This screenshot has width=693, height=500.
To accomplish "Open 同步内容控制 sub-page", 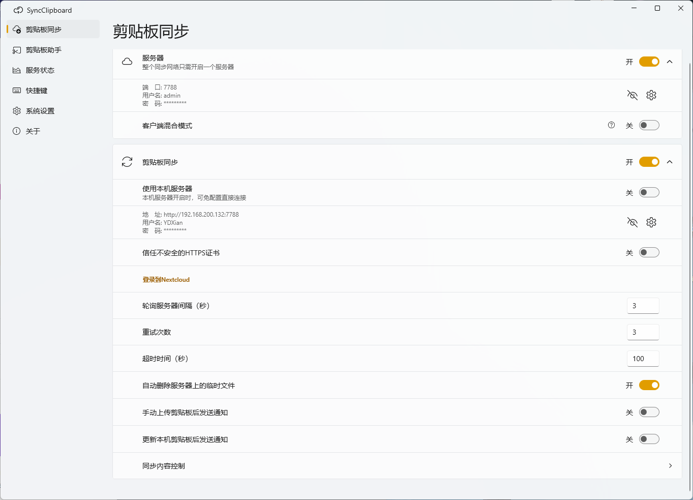I will (x=670, y=465).
